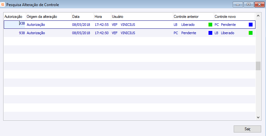Screen dimensions: 266x136
Task: Click the Sair button
Action: 247,129
